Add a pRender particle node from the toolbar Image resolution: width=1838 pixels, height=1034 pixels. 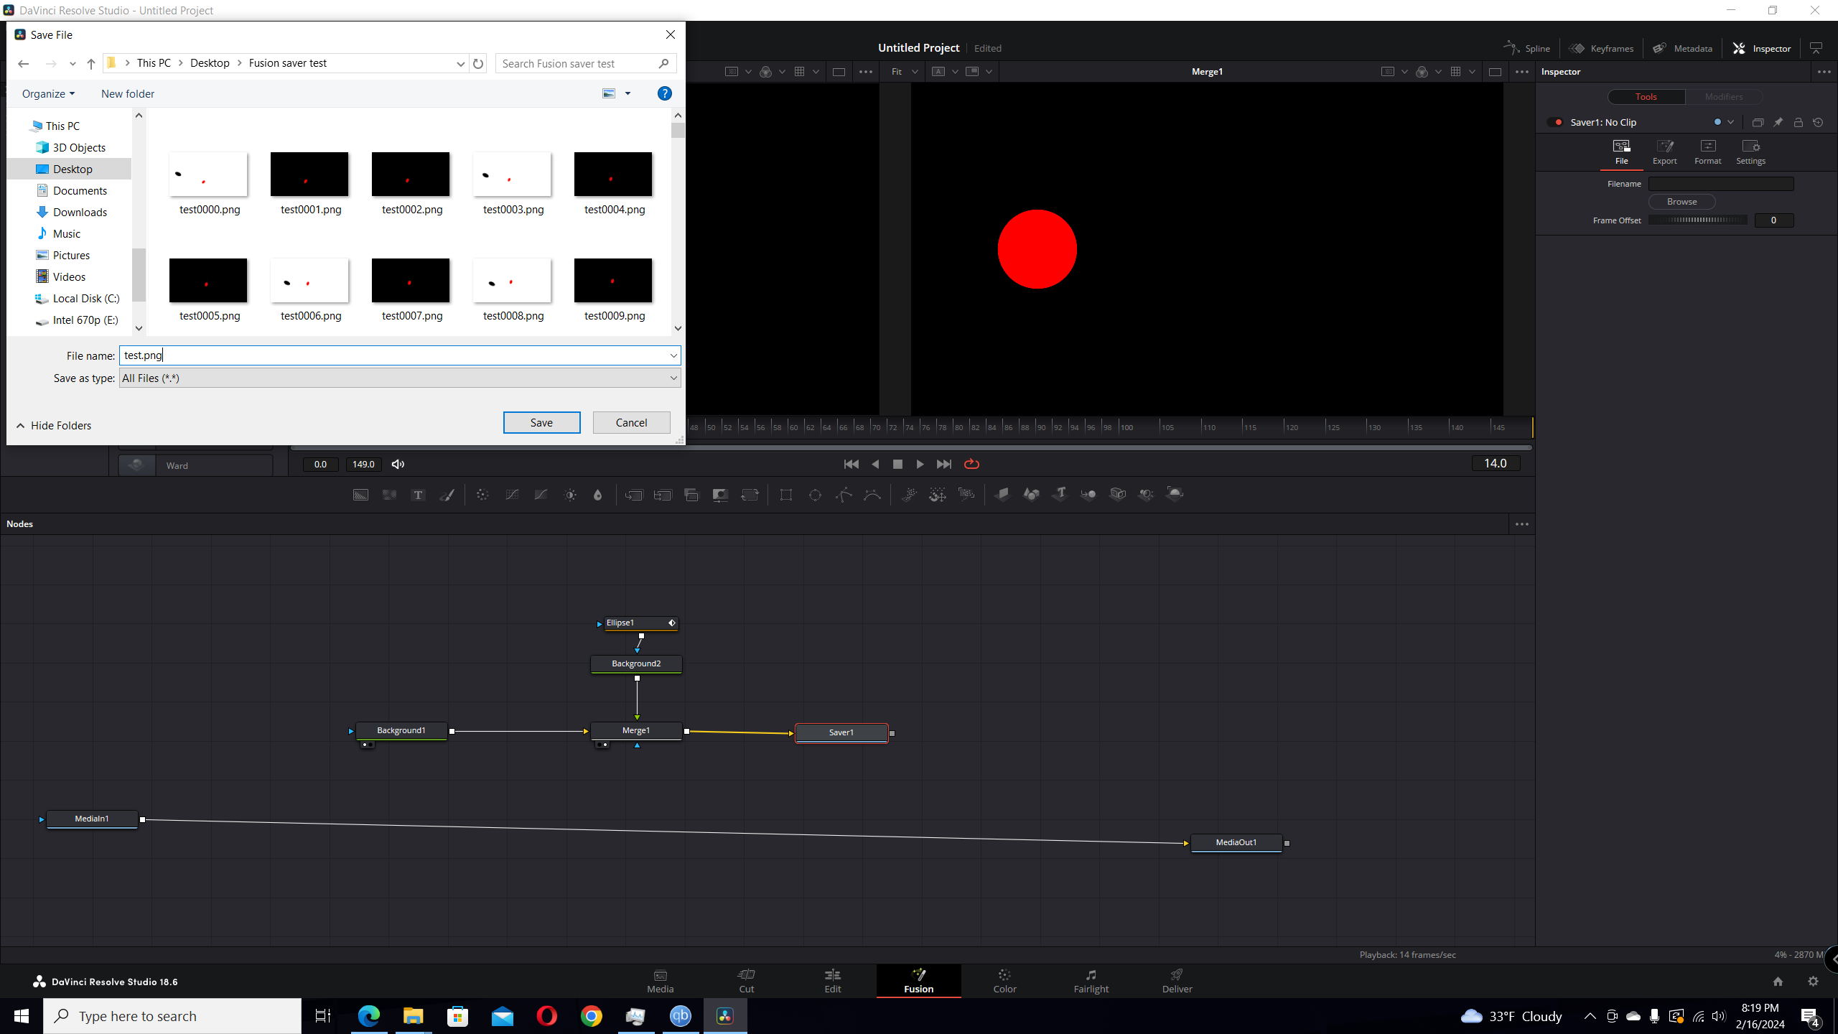[966, 495]
